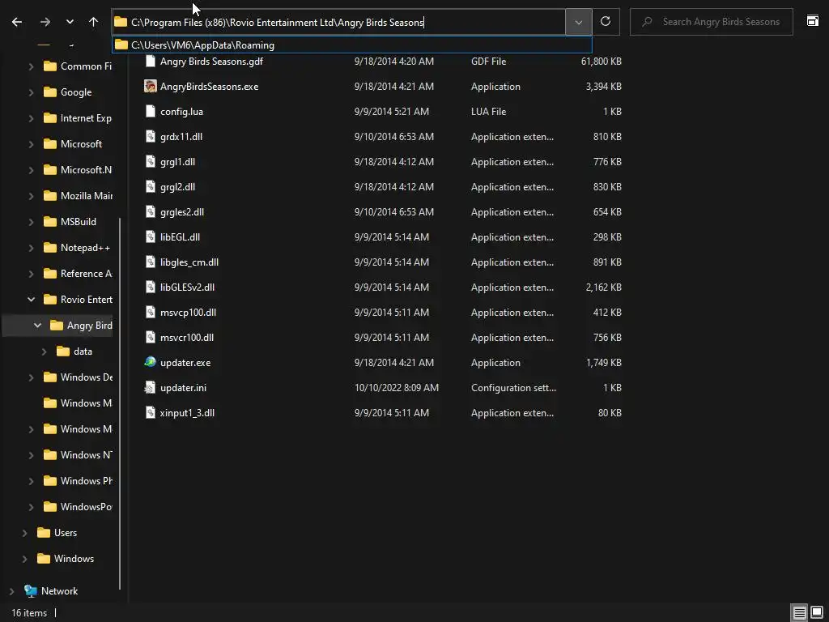Image resolution: width=829 pixels, height=622 pixels.
Task: Click the 3,394 KB size value
Action: 604,86
